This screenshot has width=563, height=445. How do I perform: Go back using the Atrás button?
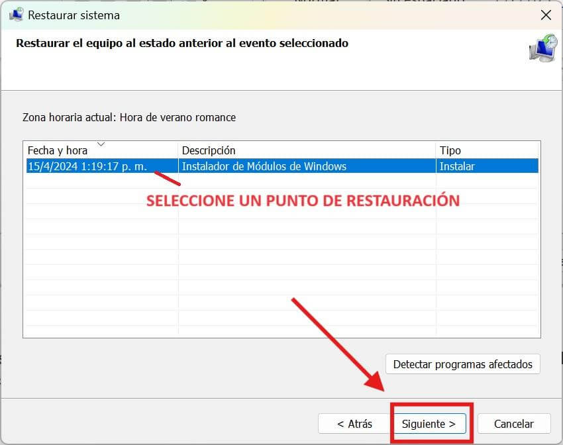(x=353, y=423)
